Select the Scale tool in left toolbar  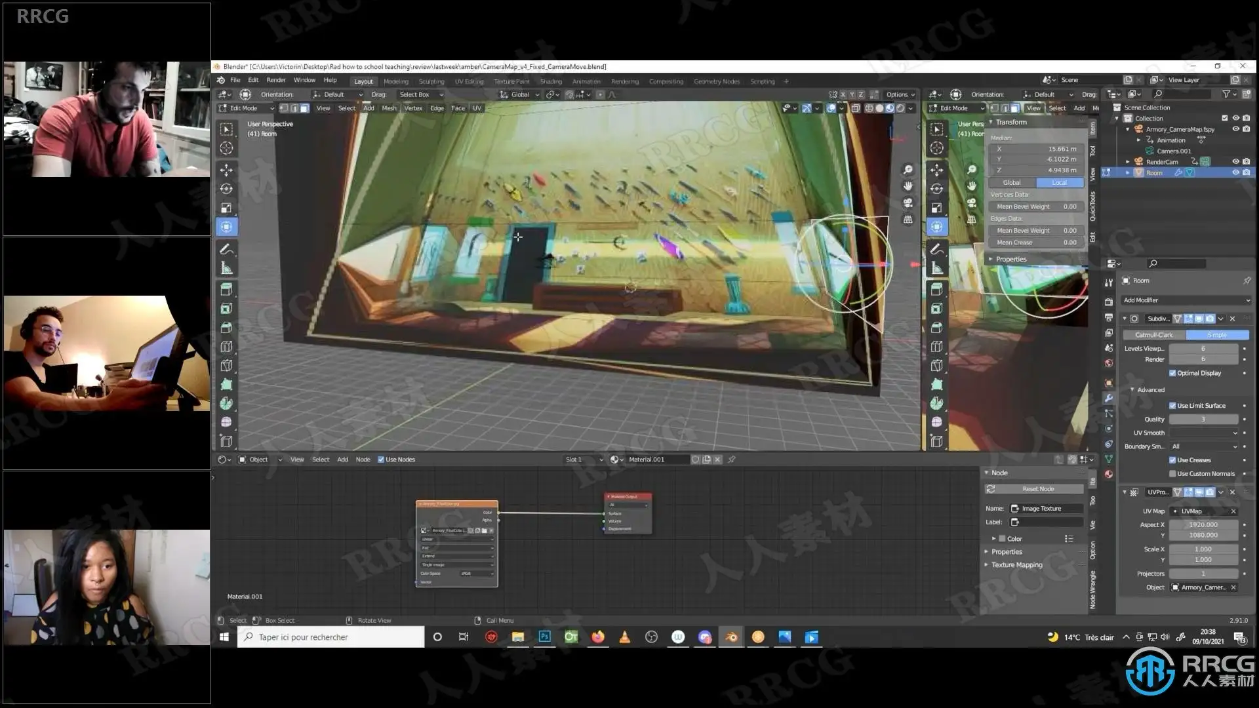coord(226,208)
